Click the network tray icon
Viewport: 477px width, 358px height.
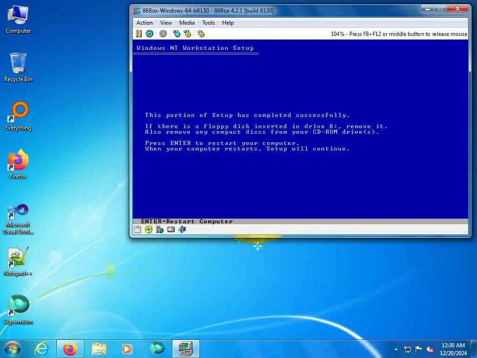pos(407,349)
